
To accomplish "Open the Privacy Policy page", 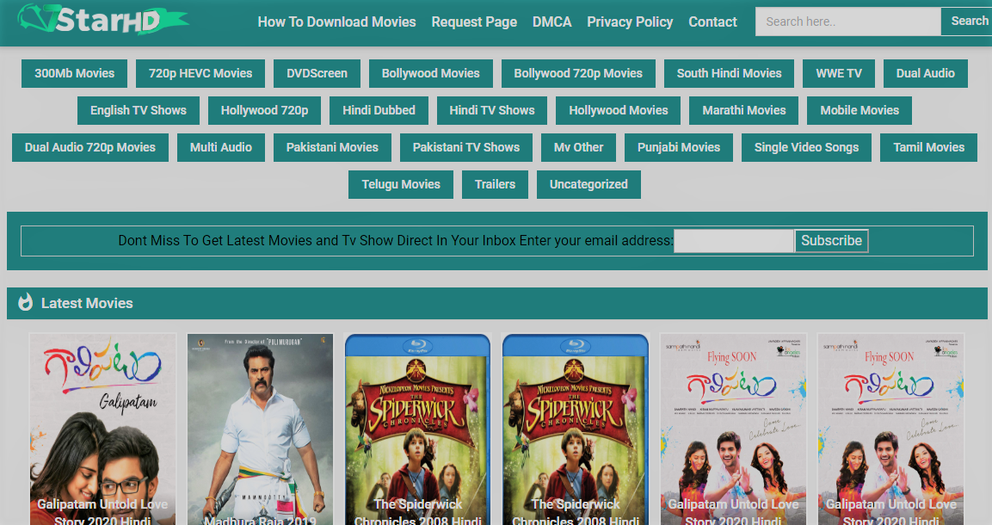I will (630, 22).
